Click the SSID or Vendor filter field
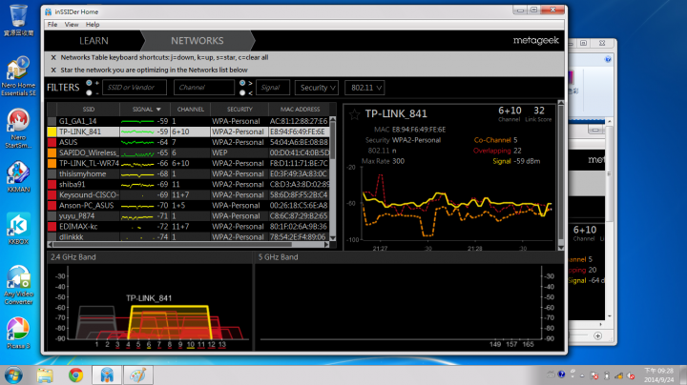The width and height of the screenshot is (687, 385). tap(135, 88)
